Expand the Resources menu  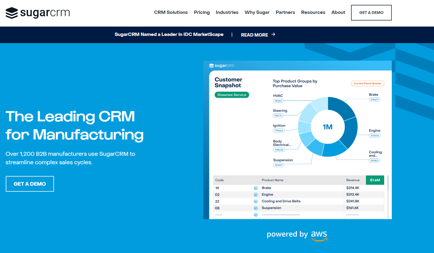coord(313,12)
